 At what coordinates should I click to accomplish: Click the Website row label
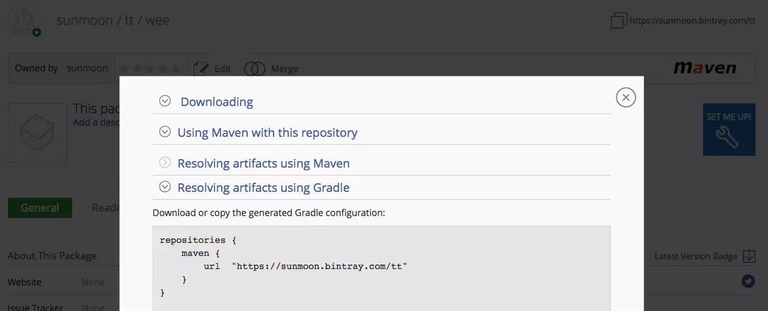[24, 282]
